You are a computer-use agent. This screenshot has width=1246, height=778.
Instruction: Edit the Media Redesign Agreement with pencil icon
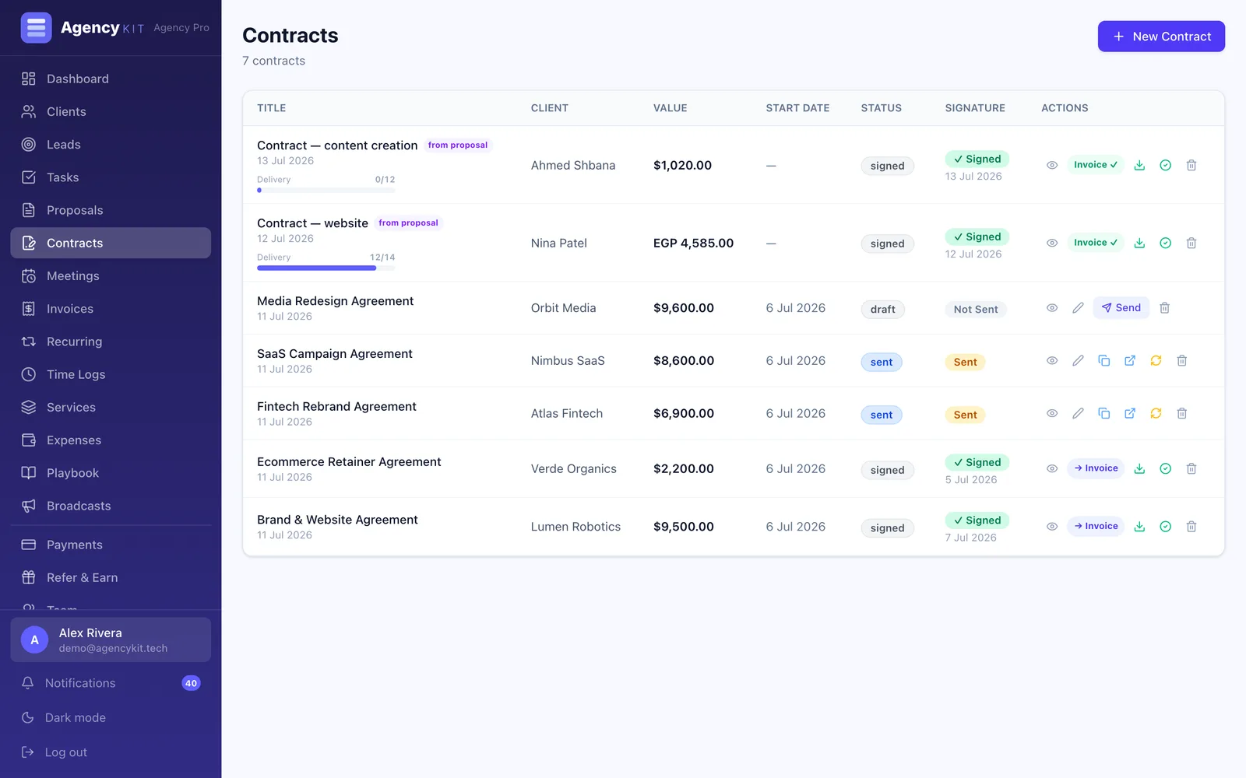click(x=1078, y=308)
